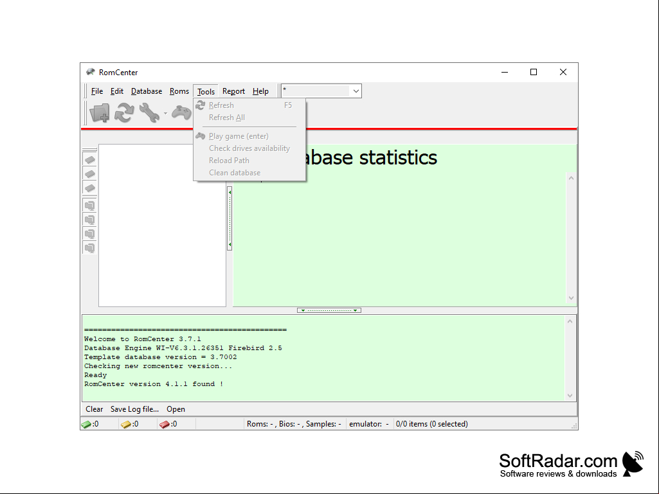Open the Report menu

[x=233, y=91]
